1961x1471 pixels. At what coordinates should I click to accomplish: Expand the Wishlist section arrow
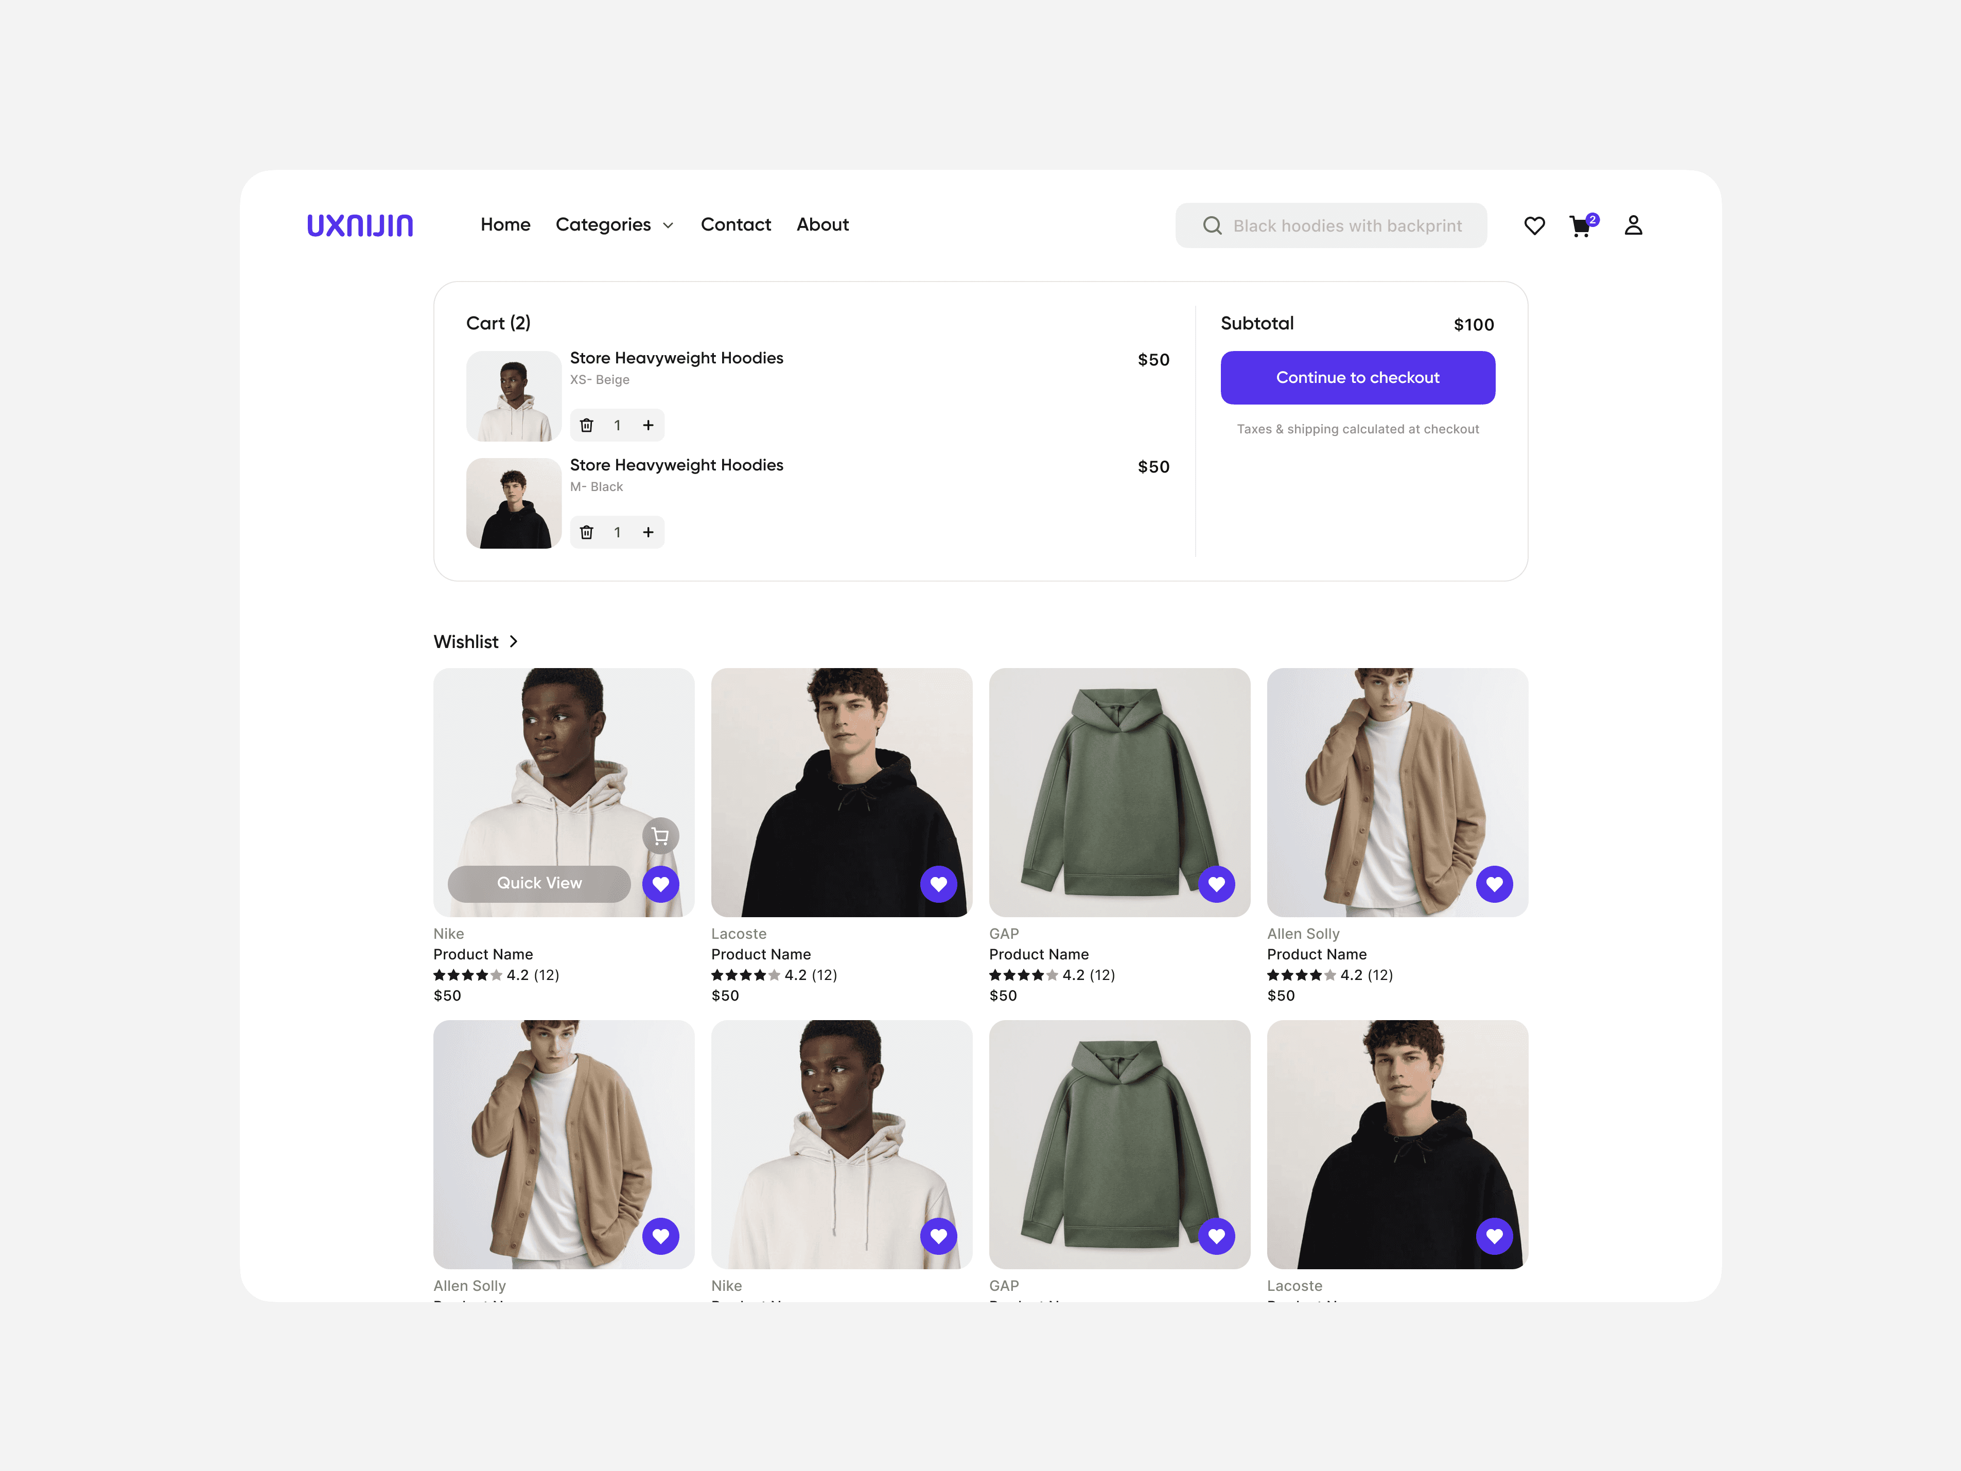[513, 641]
